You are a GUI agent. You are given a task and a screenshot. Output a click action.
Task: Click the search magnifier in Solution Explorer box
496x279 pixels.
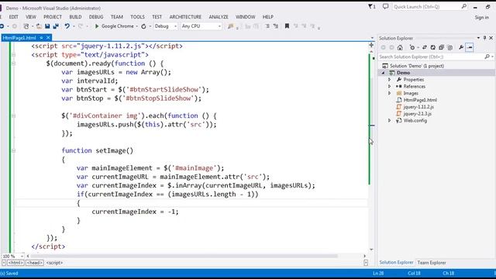(487, 57)
